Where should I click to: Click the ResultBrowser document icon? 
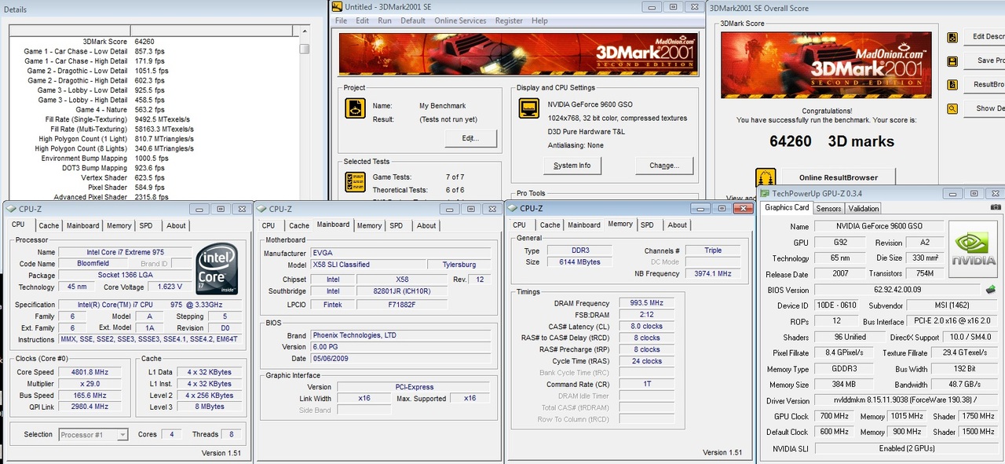coord(952,85)
